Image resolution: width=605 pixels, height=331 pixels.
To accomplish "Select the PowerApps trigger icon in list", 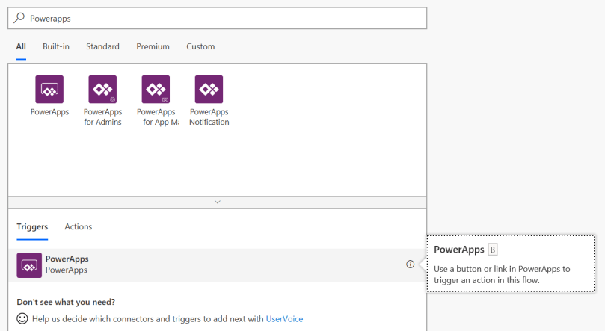I will click(29, 265).
